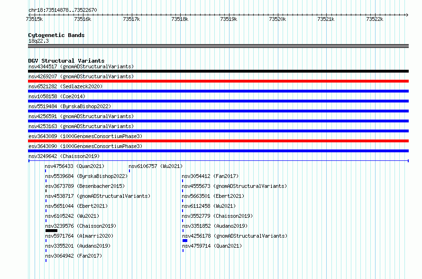Click the nsv4253163 gnomAD variant label

coord(81,126)
